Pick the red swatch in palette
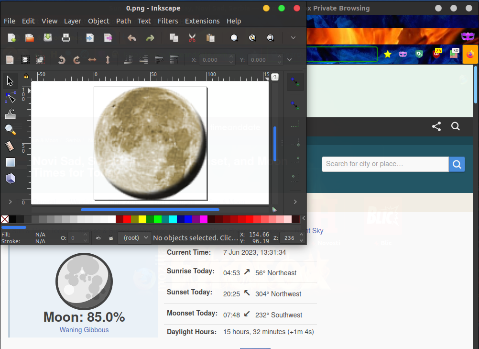Image resolution: width=479 pixels, height=349 pixels. coord(127,219)
